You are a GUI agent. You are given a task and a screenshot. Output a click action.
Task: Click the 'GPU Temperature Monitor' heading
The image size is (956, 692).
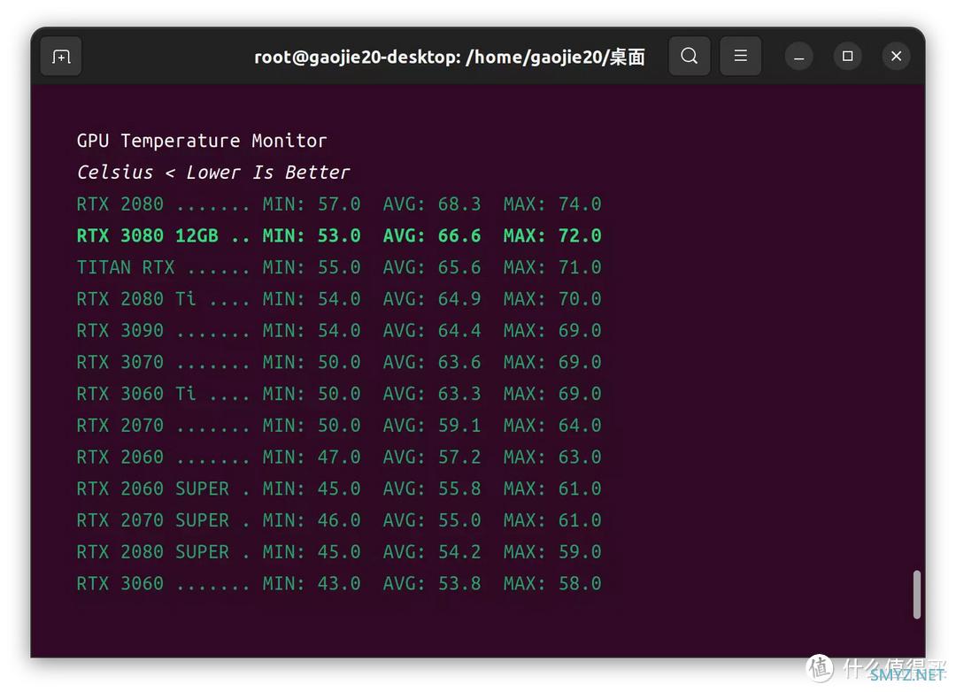click(202, 141)
